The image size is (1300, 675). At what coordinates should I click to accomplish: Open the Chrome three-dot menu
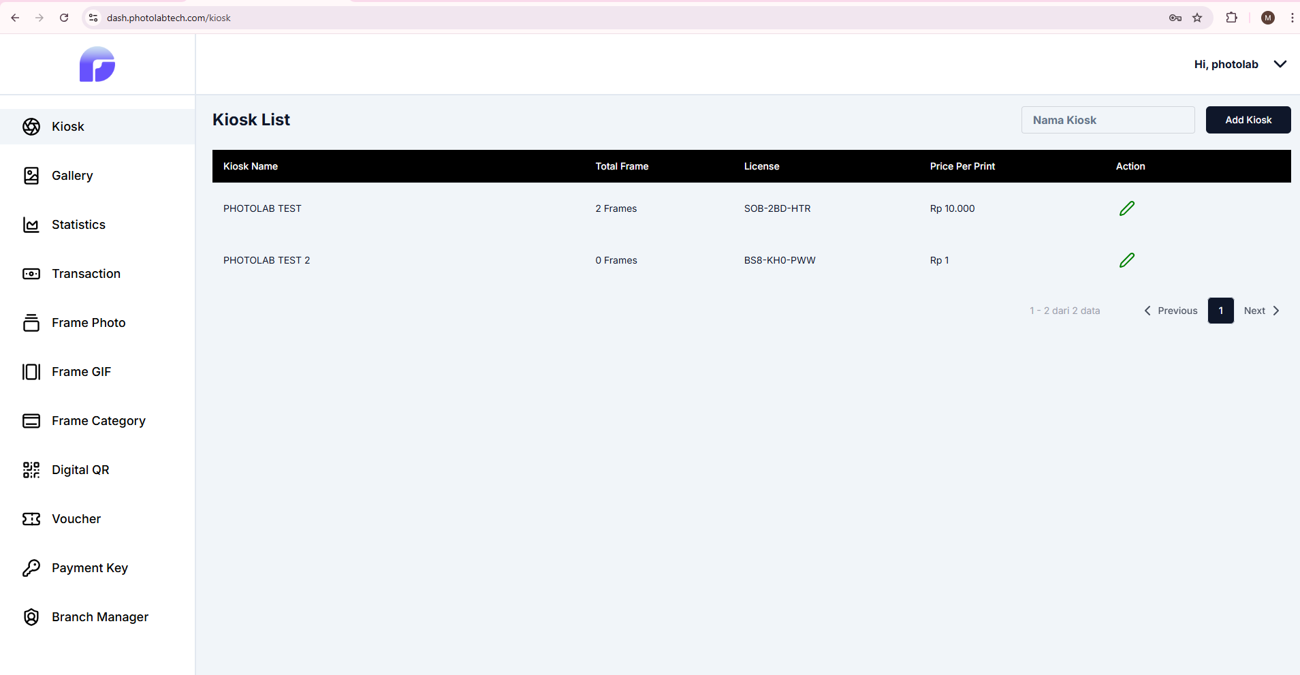pos(1292,18)
